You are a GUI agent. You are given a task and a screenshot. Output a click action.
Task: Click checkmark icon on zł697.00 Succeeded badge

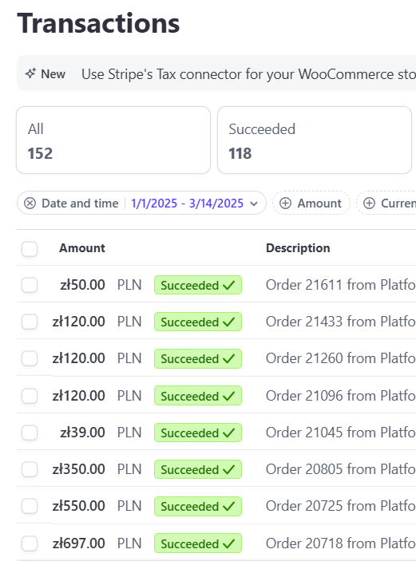229,543
